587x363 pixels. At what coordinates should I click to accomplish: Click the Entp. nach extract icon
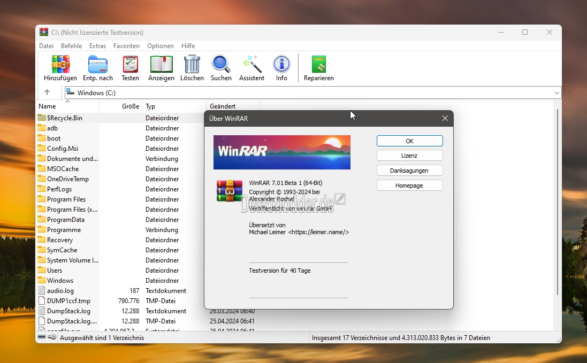pyautogui.click(x=98, y=64)
